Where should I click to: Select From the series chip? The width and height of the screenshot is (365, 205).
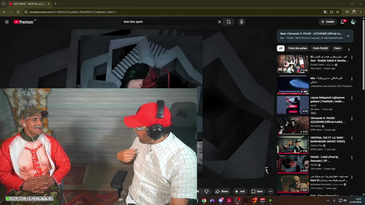[x=297, y=48]
